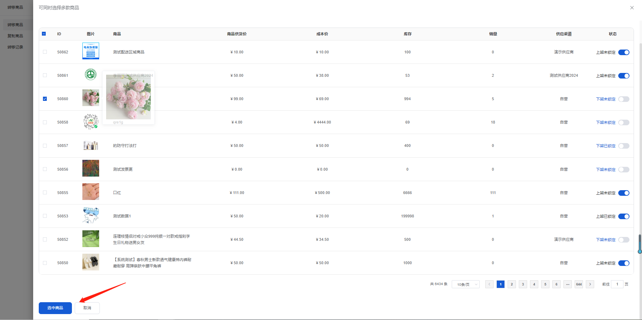This screenshot has height=320, width=642.
Task: Open the green logo thumbnail of product 50861
Action: (x=91, y=74)
